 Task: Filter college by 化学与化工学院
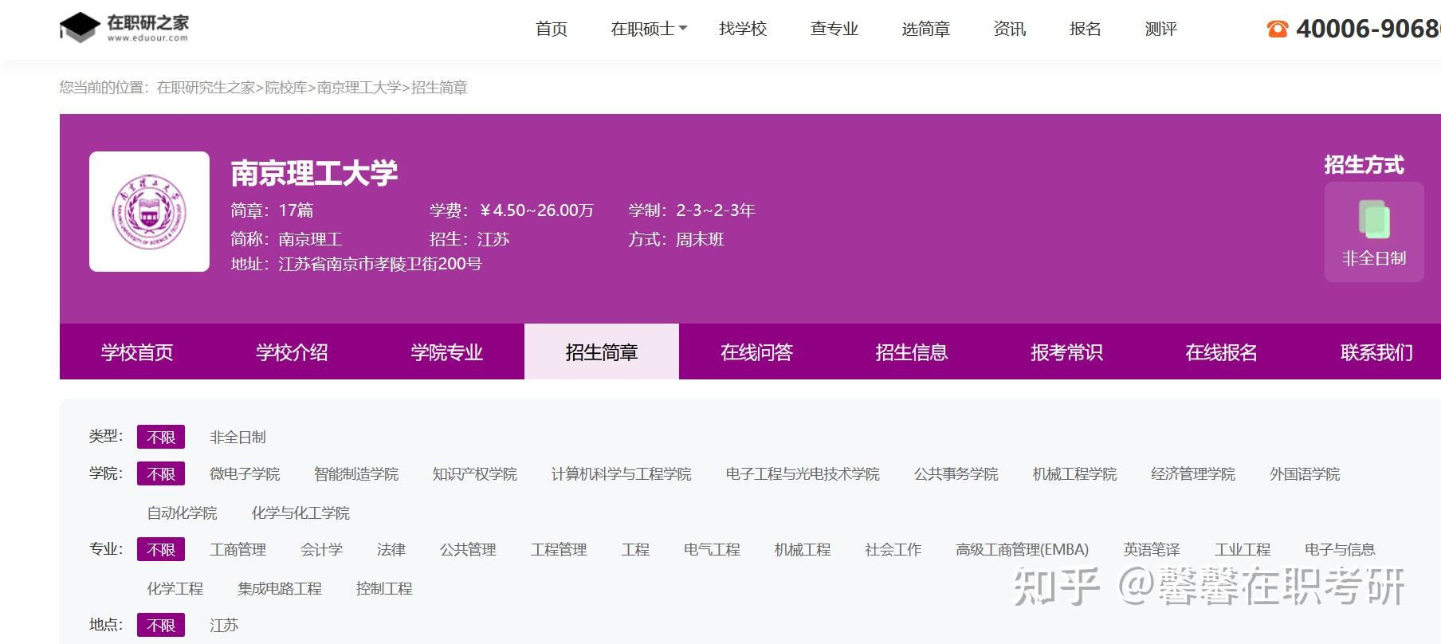point(300,512)
